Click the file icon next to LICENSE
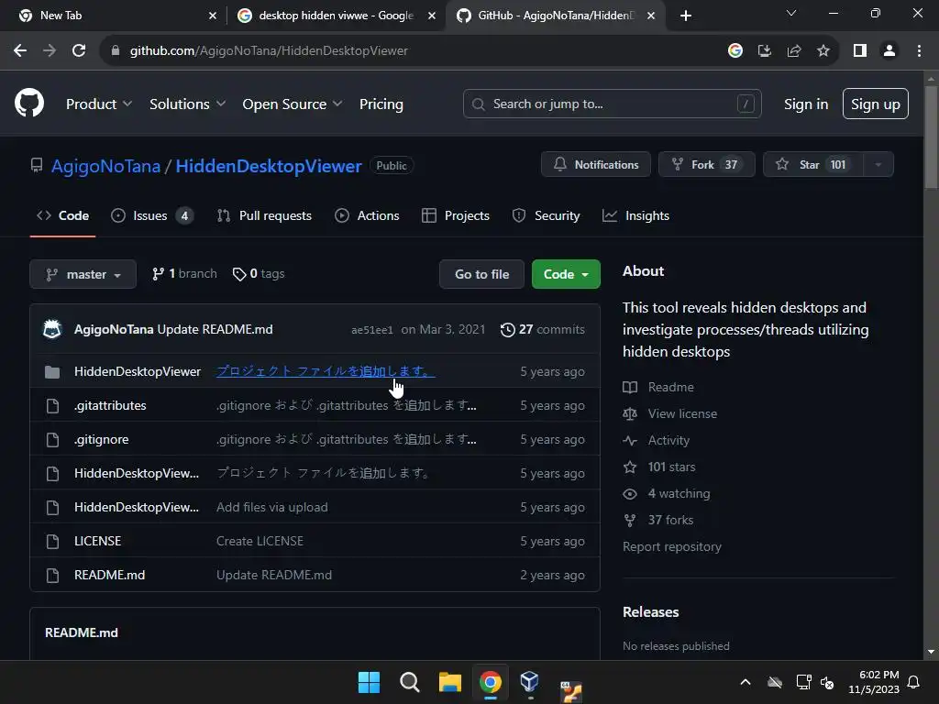 click(52, 541)
